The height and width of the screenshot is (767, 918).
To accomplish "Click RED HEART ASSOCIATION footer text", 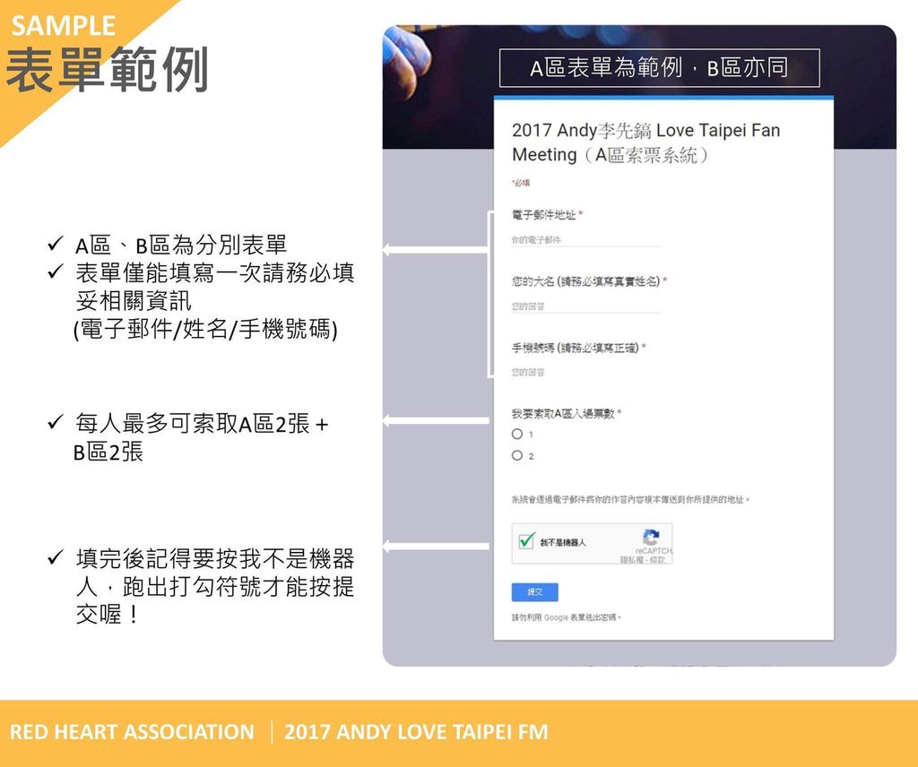I will pyautogui.click(x=132, y=732).
